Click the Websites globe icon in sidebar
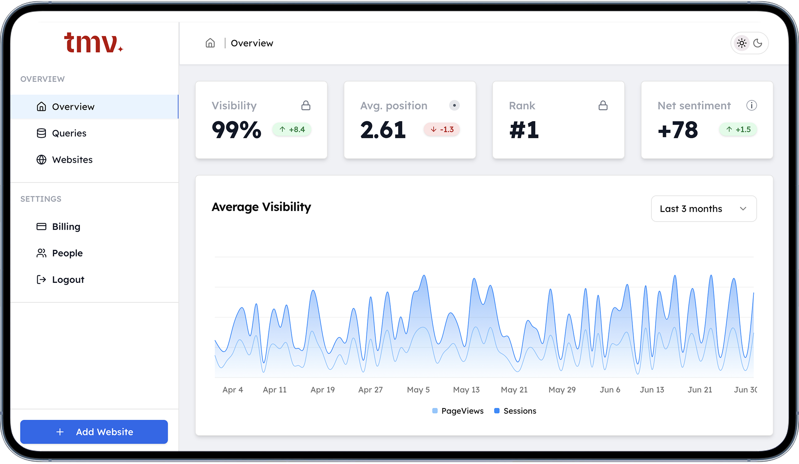This screenshot has width=799, height=464. point(41,159)
